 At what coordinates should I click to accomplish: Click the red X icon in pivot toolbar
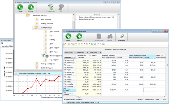pos(65,44)
